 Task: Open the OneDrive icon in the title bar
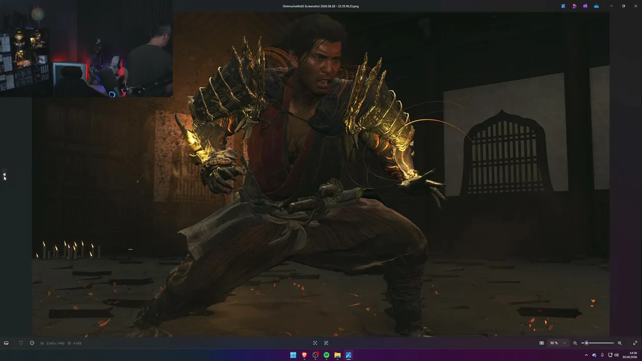(596, 6)
